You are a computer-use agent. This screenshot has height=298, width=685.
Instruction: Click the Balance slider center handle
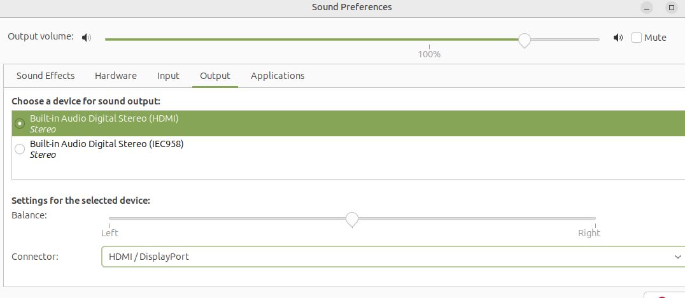pyautogui.click(x=351, y=219)
